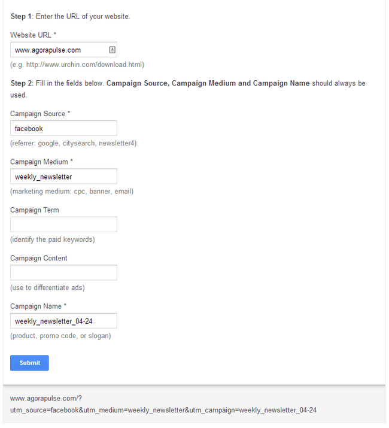Screen dimensions: 389x428
Task: Select the Campaign Medium input field
Action: point(63,177)
